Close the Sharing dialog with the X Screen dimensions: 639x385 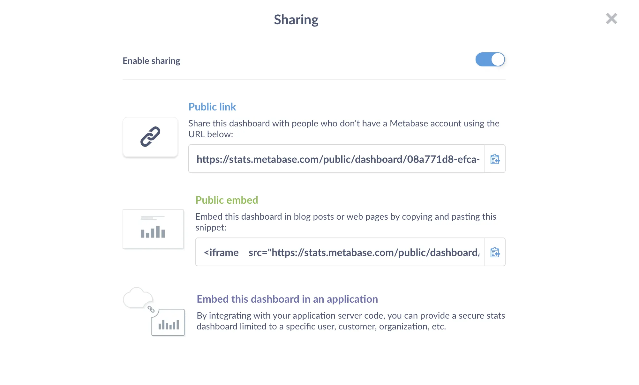pos(611,19)
